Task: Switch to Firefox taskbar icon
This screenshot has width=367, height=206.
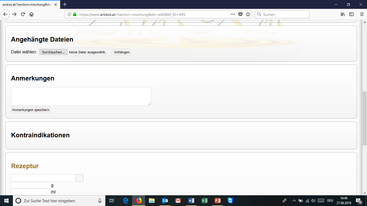Action: click(x=139, y=201)
